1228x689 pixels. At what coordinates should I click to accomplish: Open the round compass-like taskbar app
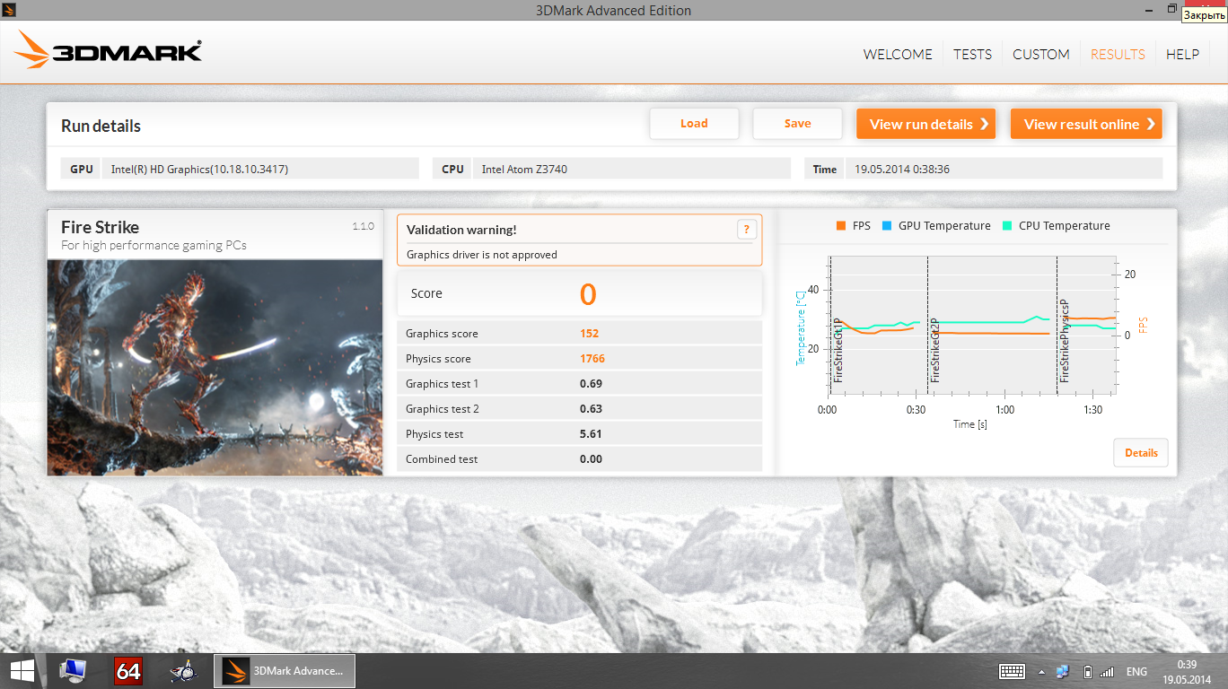click(x=184, y=671)
